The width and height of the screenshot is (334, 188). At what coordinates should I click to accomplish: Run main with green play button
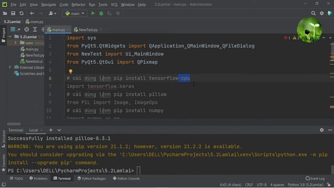point(93,13)
